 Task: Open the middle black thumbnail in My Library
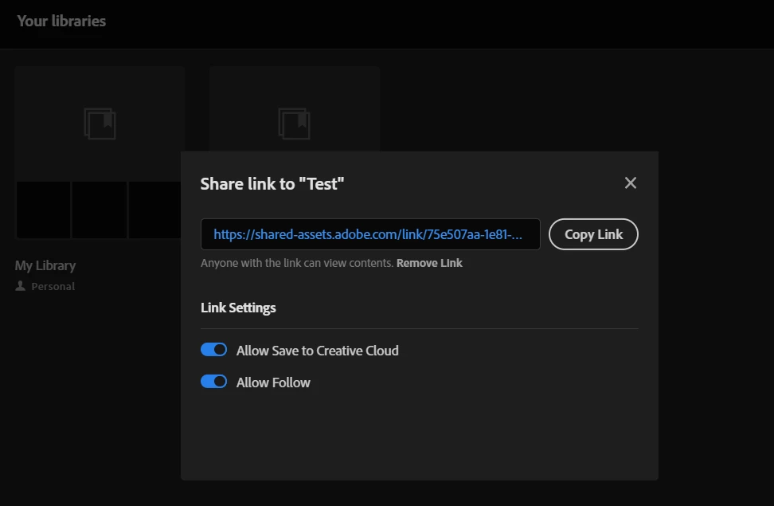click(100, 210)
